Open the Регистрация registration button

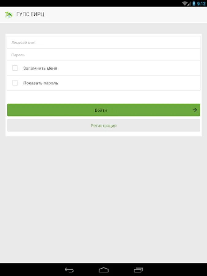point(104,125)
